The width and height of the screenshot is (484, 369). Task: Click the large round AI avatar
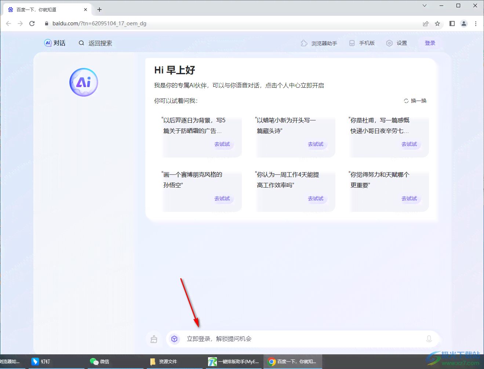click(x=84, y=82)
